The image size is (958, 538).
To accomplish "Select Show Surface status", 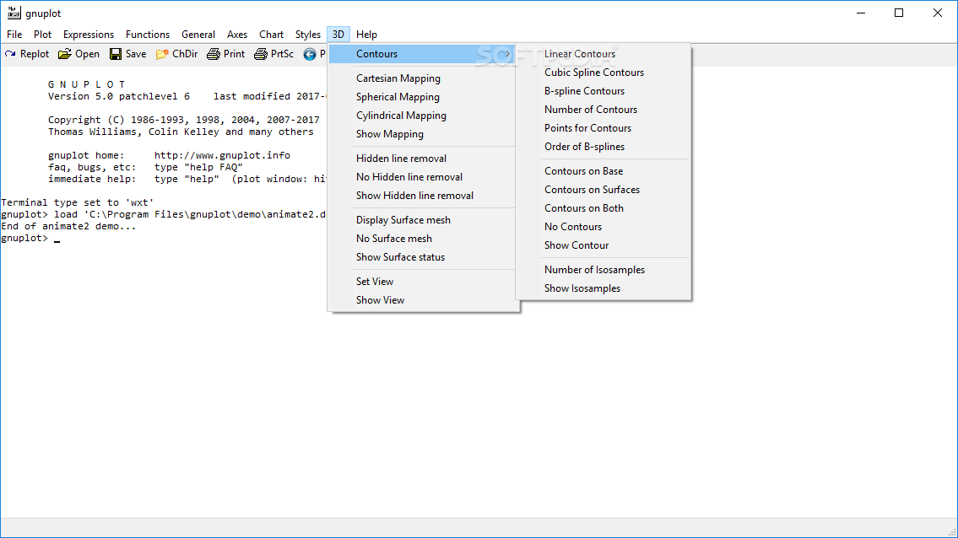I will [423, 257].
